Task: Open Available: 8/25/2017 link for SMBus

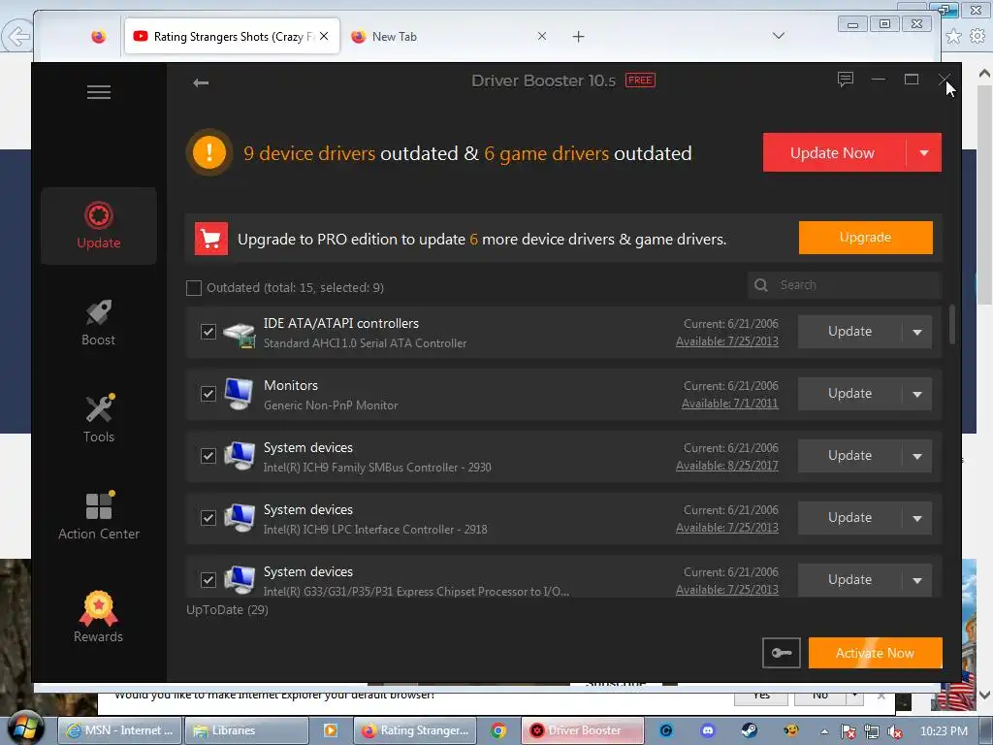Action: point(727,466)
